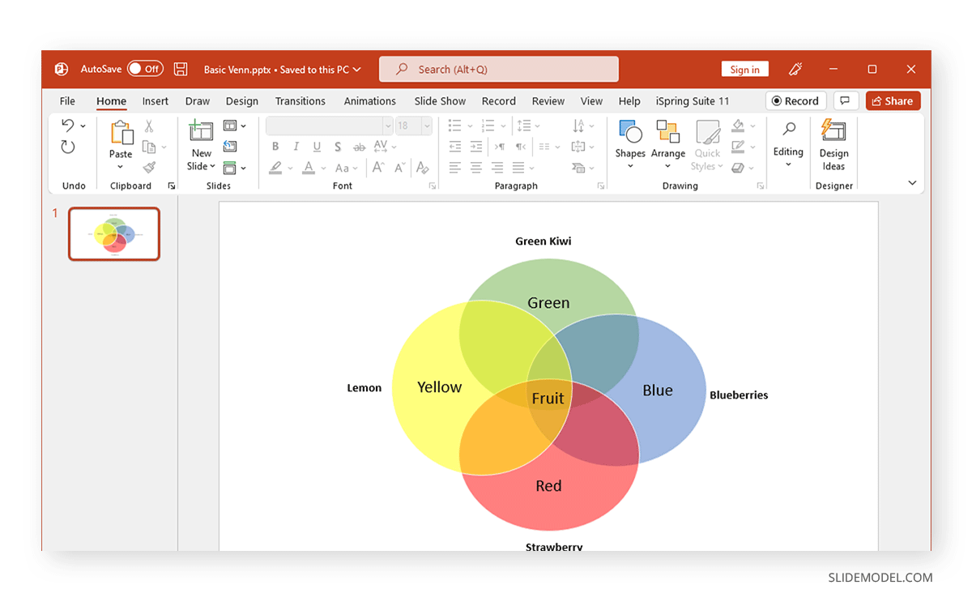Open numbering list dropdown arrow
Screen dimensions: 972x602
point(503,126)
